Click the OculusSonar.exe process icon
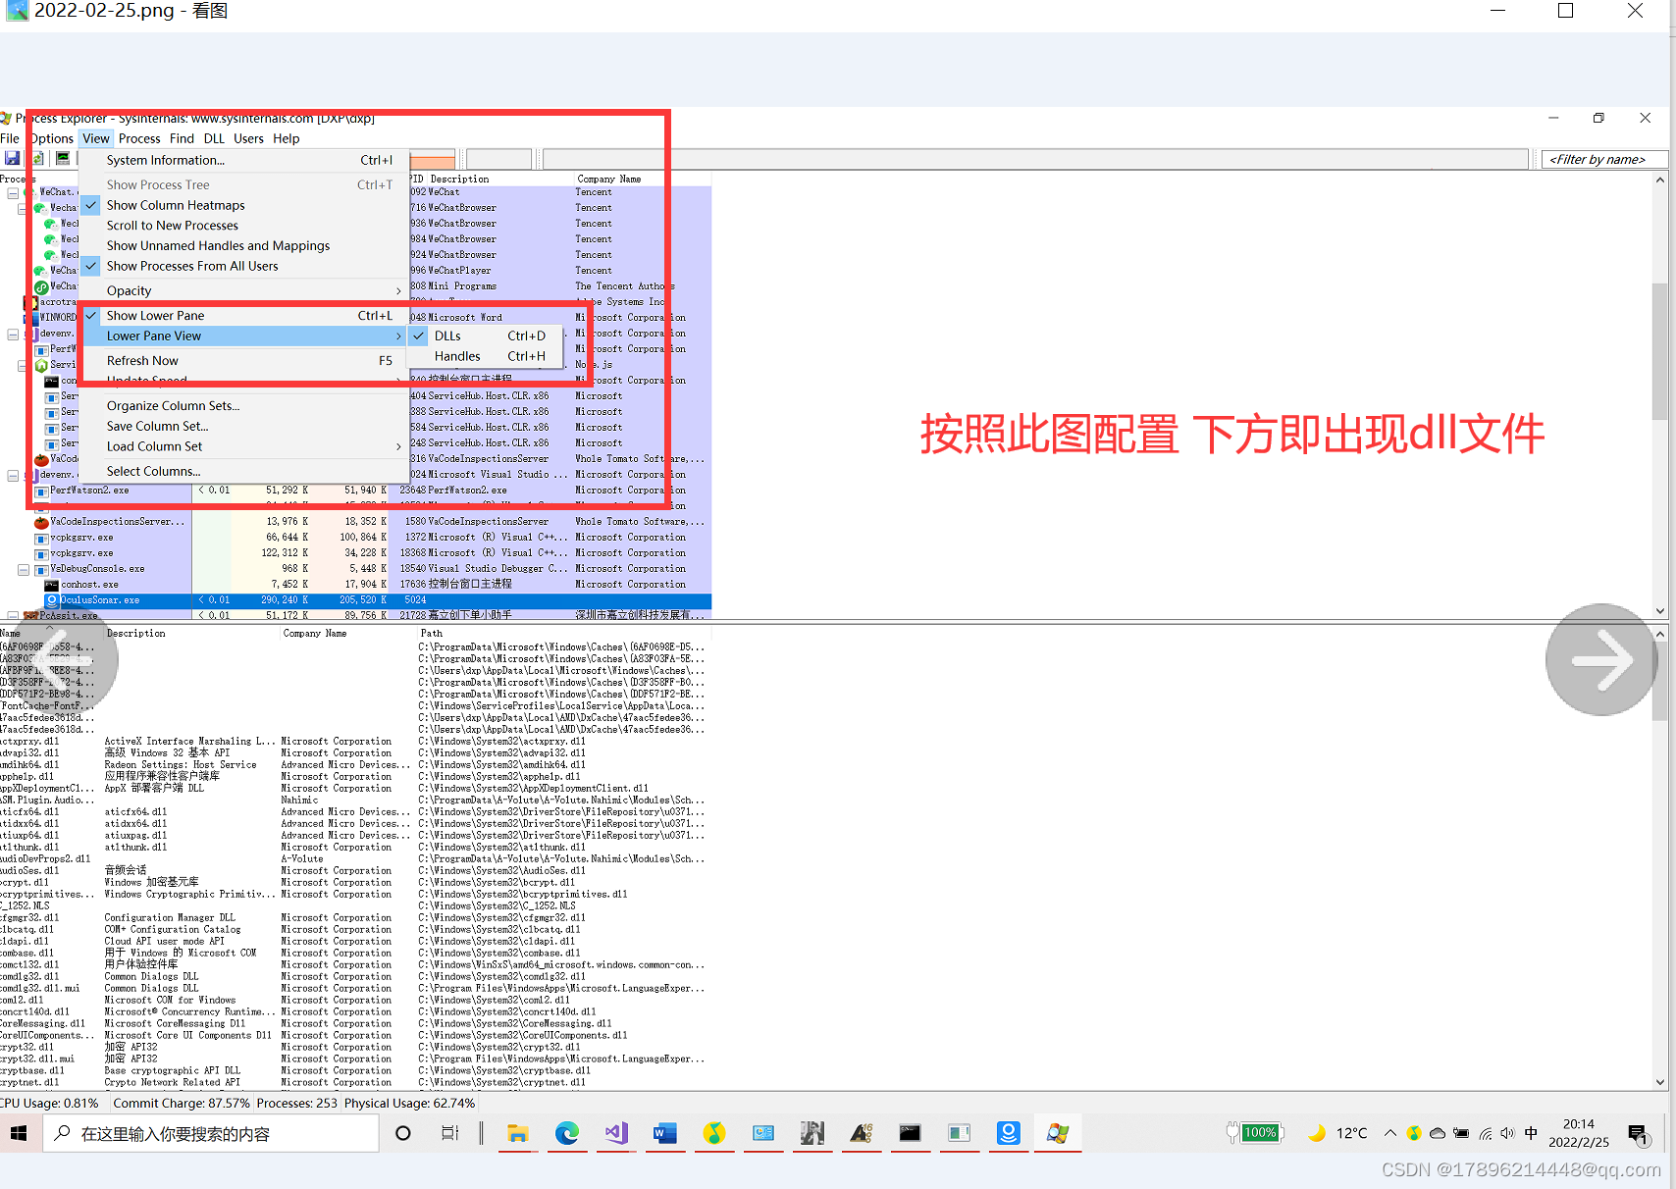Screen dimensions: 1676x1189 tap(52, 600)
